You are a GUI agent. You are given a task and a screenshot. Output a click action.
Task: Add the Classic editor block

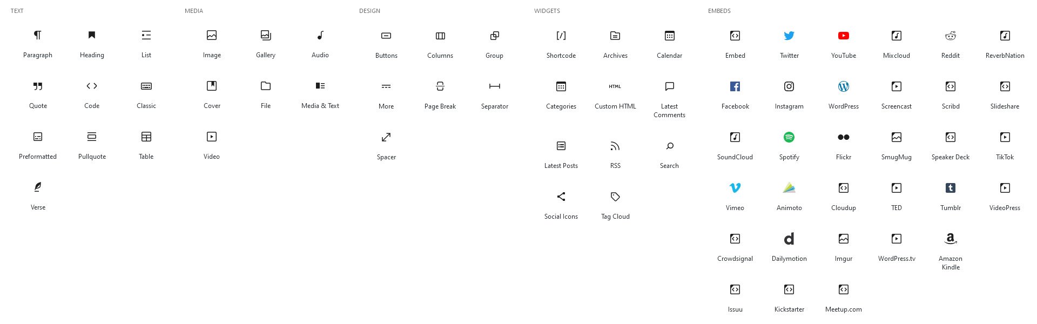click(x=146, y=94)
